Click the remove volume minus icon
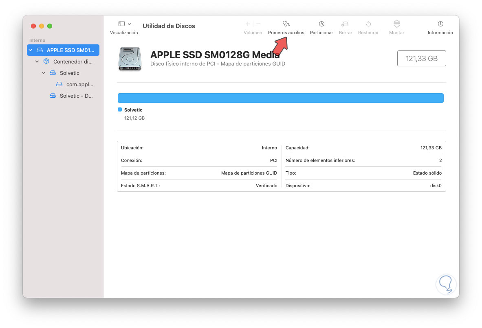 (258, 24)
